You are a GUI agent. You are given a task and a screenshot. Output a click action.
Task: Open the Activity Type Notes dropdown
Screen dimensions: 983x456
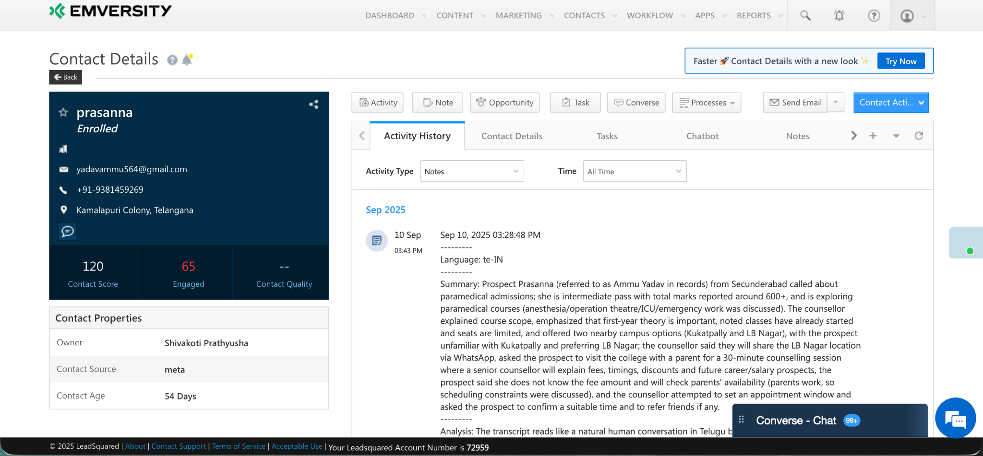point(472,171)
